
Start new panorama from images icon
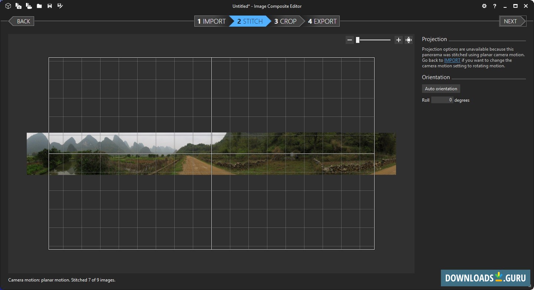[x=18, y=6]
